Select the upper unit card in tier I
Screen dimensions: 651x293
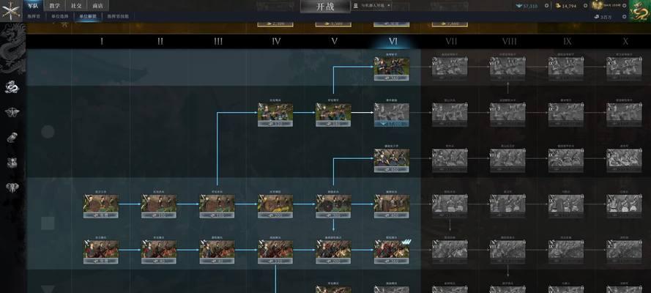point(101,204)
